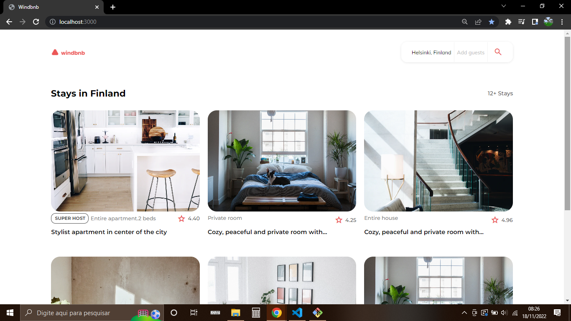Open Chrome's three-dot menu
The width and height of the screenshot is (571, 321).
click(x=562, y=22)
